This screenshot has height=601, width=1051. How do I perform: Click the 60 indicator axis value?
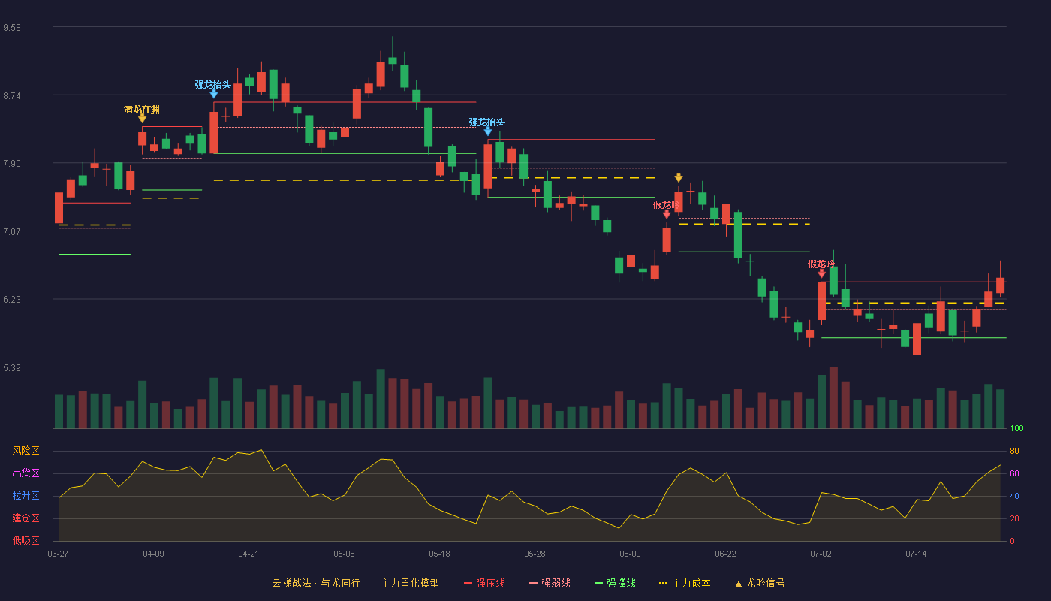1014,474
